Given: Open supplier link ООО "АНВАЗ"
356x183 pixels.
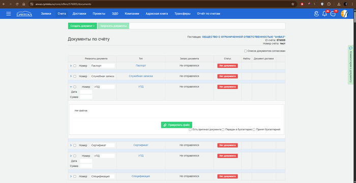Looking at the screenshot, I should click(x=244, y=36).
